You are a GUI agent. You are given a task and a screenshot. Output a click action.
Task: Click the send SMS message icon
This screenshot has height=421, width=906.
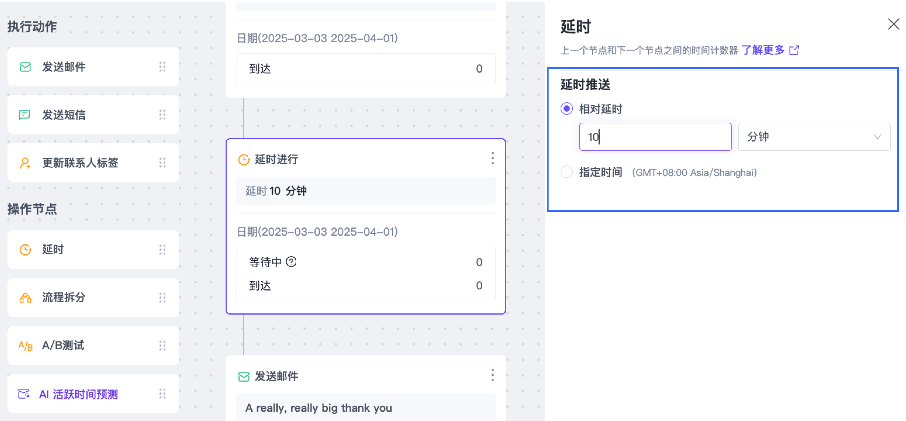pyautogui.click(x=24, y=115)
